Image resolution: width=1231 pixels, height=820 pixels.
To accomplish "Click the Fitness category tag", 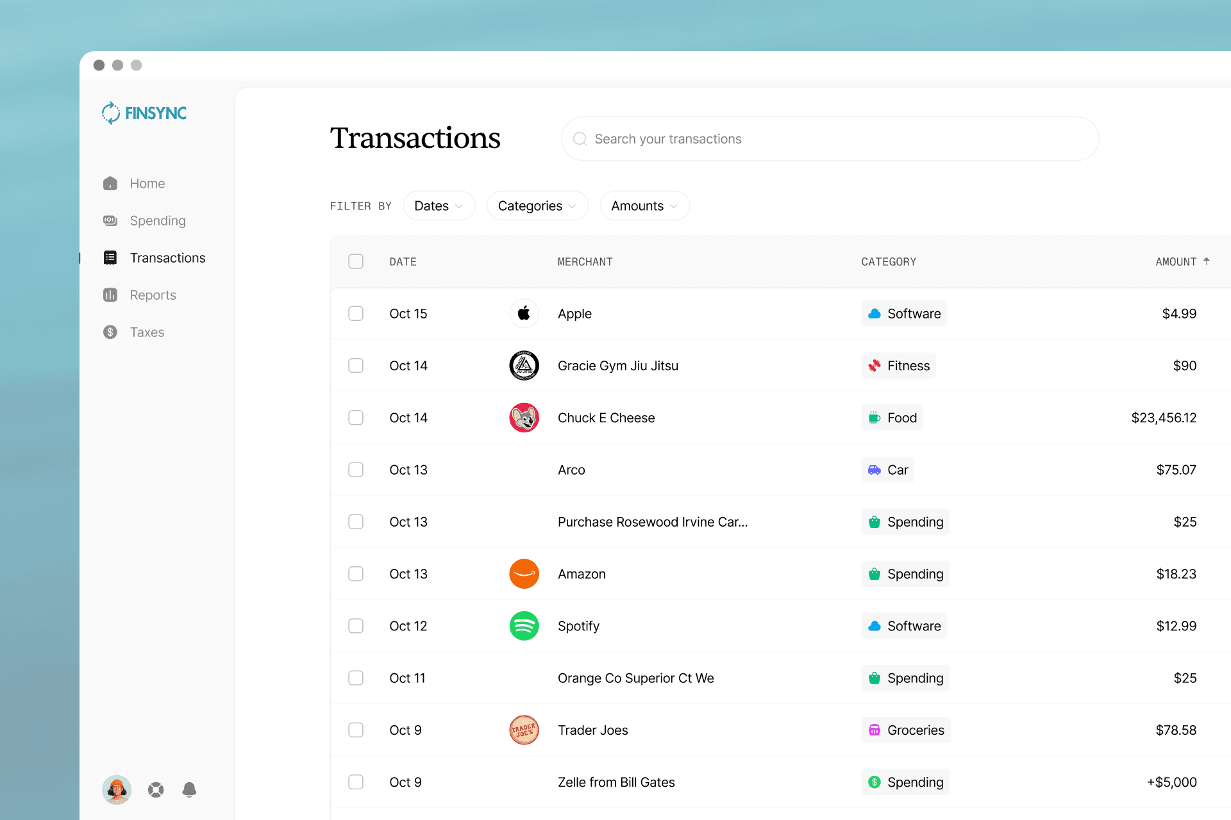I will coord(898,366).
